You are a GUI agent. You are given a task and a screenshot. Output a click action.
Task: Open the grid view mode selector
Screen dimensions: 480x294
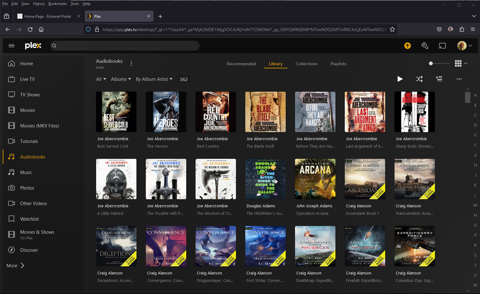(x=461, y=63)
